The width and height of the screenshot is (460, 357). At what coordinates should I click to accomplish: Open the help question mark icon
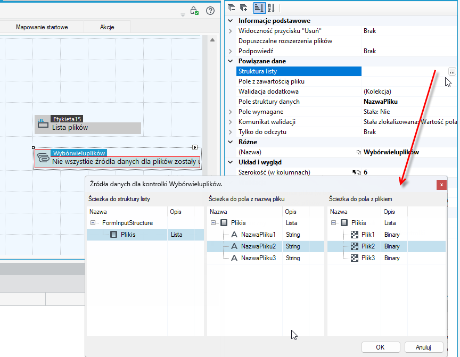pyautogui.click(x=210, y=11)
